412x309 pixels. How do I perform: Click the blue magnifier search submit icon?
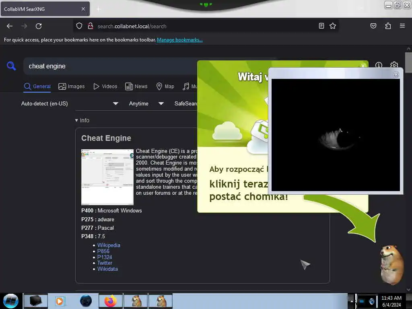(11, 66)
